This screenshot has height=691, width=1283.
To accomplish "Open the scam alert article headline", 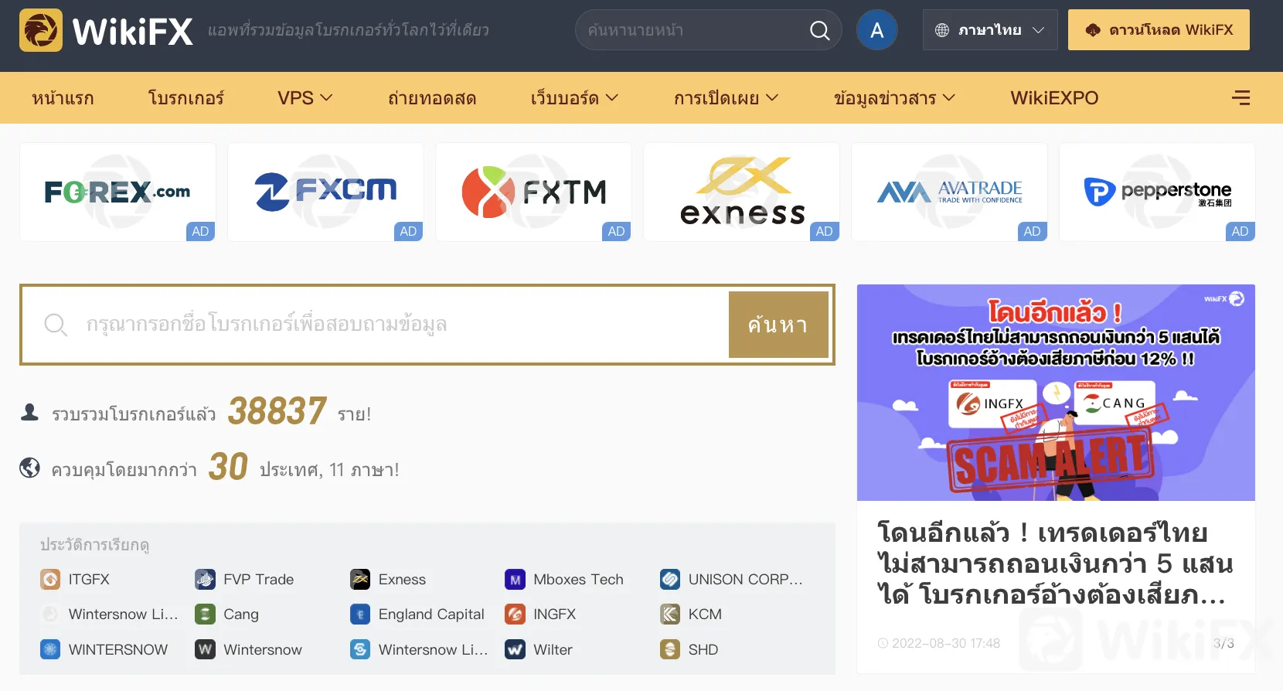I will coord(1055,563).
